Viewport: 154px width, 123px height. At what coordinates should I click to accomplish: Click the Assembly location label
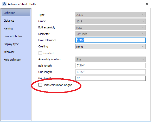tap(49, 59)
